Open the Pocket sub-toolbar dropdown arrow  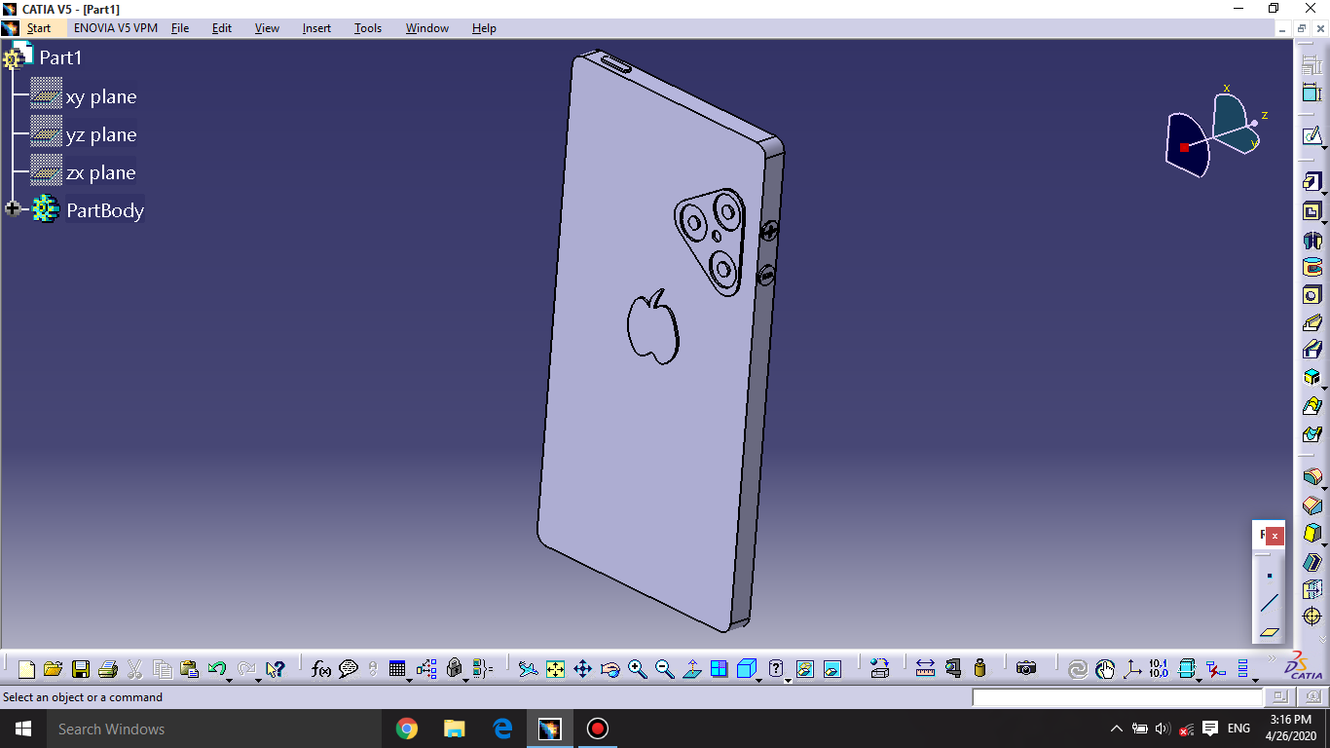click(1324, 222)
